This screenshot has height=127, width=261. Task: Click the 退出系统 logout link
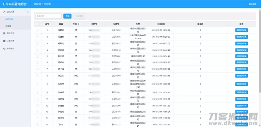[252, 4]
